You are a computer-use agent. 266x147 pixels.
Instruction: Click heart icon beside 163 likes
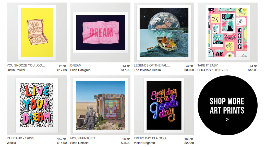tap(192, 139)
